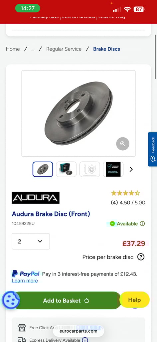Tap the price per disc question mark icon
Screen dimensions: 157x342
pos(141,257)
